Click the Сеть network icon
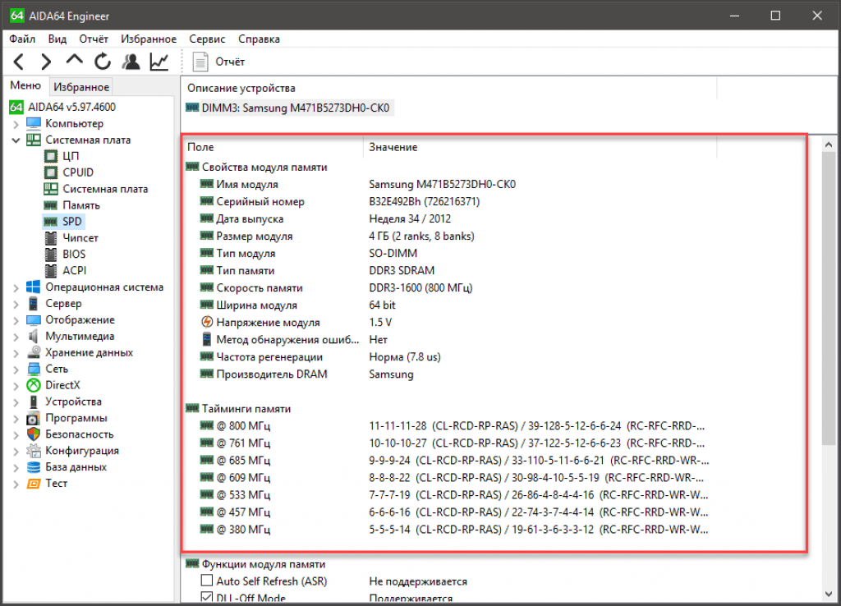The width and height of the screenshot is (841, 606). (34, 369)
